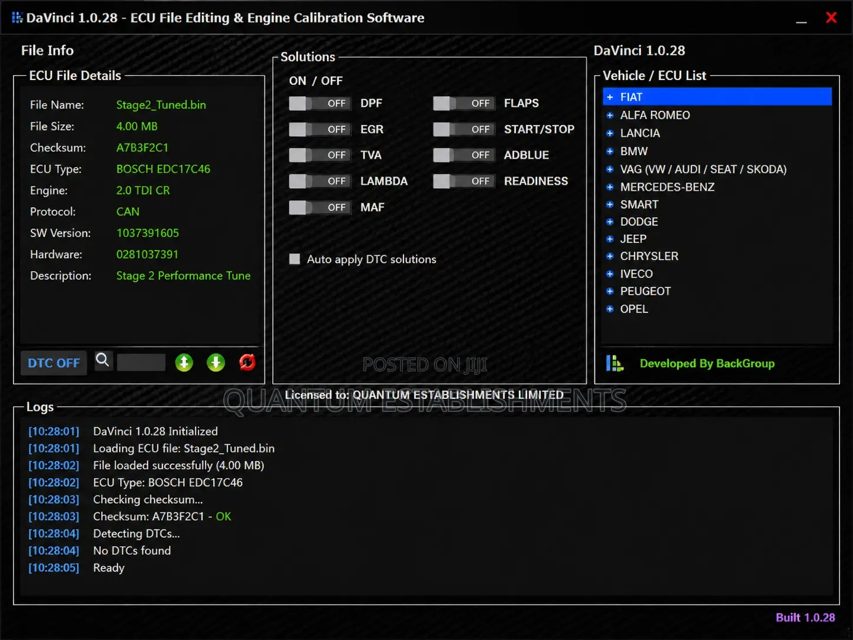Image resolution: width=853 pixels, height=640 pixels.
Task: Click the checksum value A7B3F2C1
Action: [142, 148]
